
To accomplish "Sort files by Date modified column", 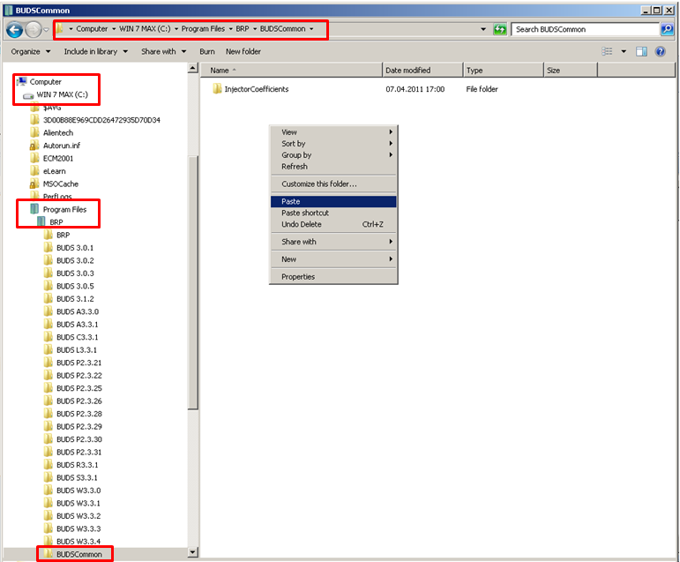I will (x=408, y=71).
